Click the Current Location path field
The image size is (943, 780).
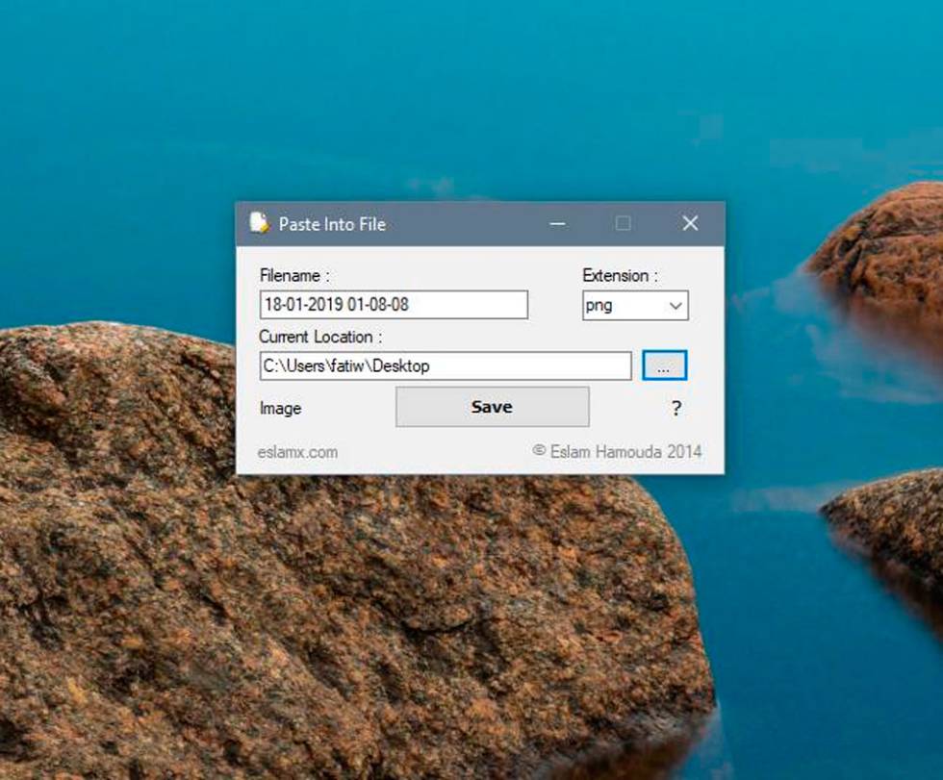coord(446,366)
